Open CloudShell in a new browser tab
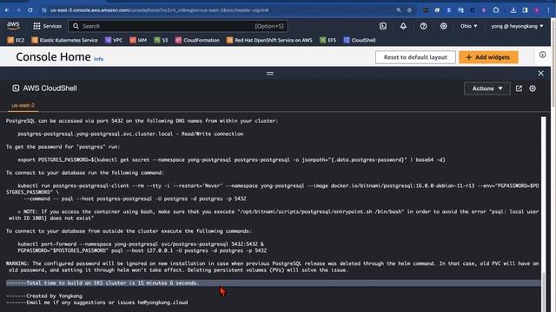Image resolution: width=556 pixels, height=312 pixels. coord(519,88)
